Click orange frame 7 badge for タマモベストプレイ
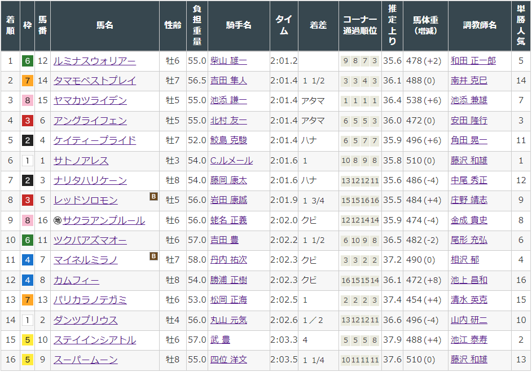The image size is (532, 372). coord(28,81)
